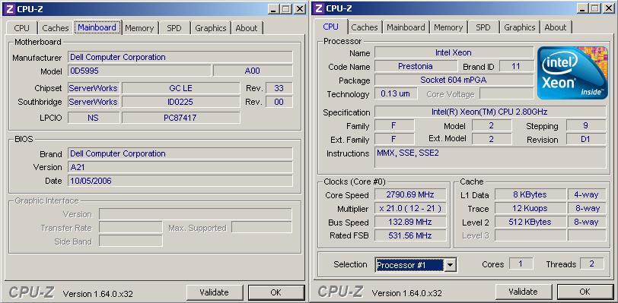Screen dimensions: 618x303
Task: Click BIOS version A21 field
Action: 180,167
